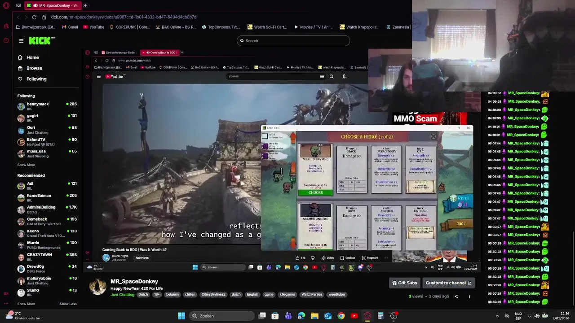Go forward in browser history
575x323 pixels.
(x=26, y=17)
